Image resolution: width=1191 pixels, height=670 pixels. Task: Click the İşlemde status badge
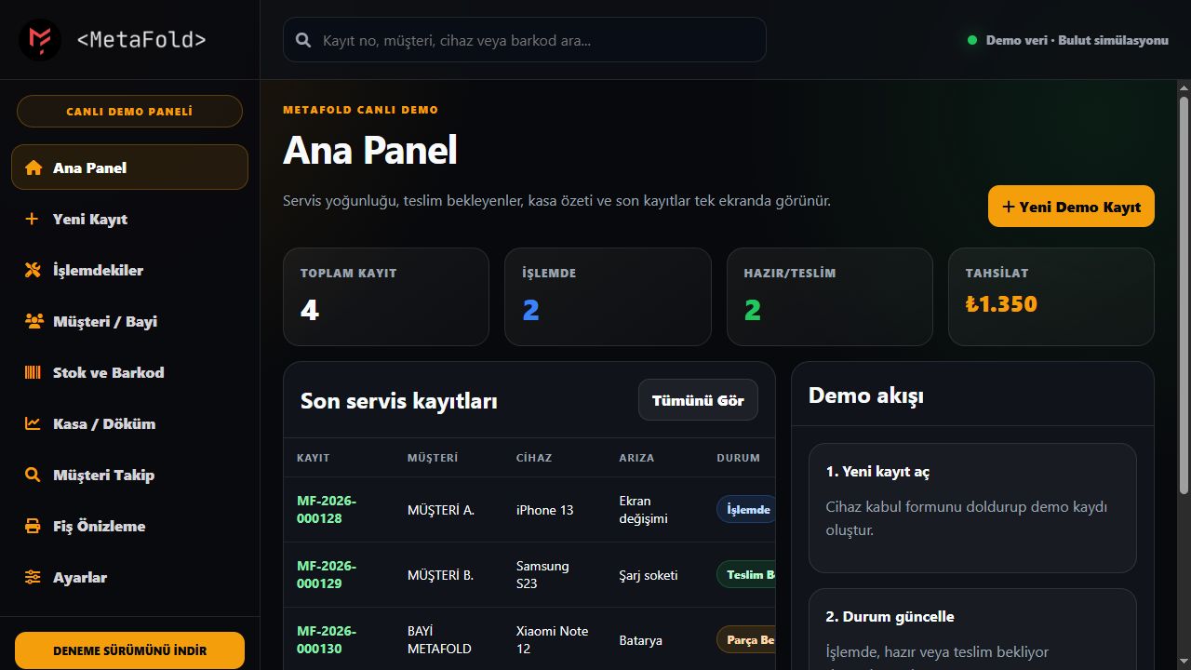coord(746,509)
